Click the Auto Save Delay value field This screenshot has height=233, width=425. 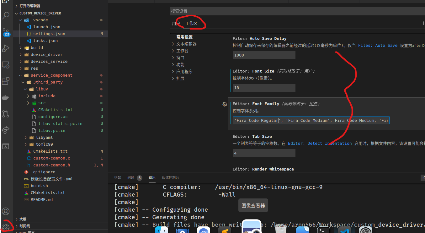[264, 55]
